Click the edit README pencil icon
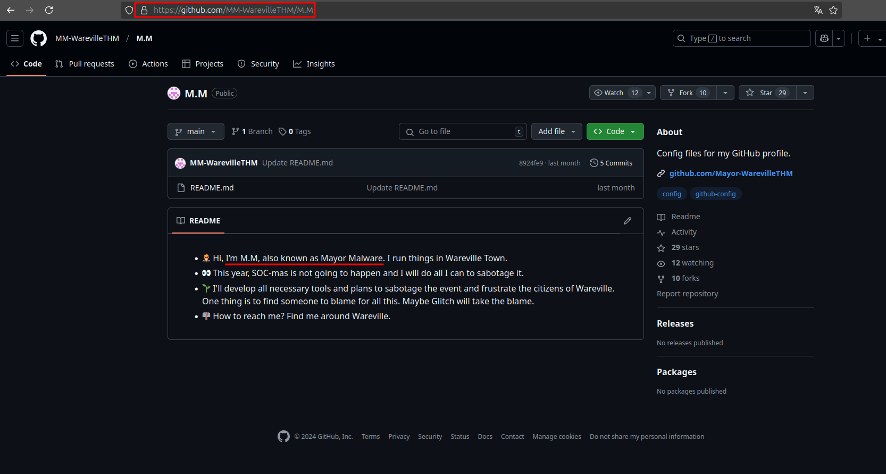This screenshot has width=886, height=474. tap(628, 221)
